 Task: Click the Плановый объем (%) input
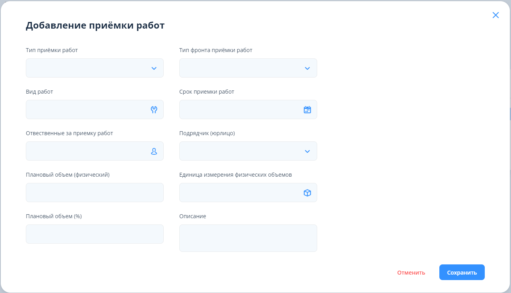pos(94,234)
